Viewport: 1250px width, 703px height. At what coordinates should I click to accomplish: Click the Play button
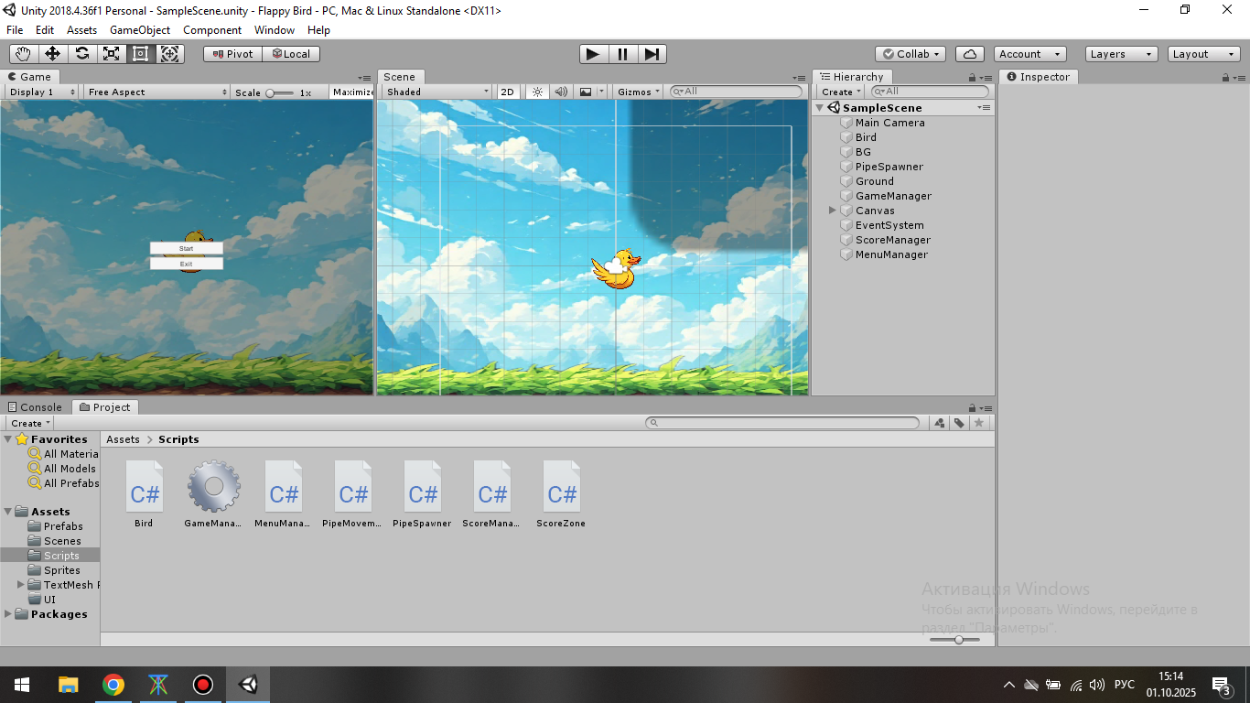(x=594, y=54)
